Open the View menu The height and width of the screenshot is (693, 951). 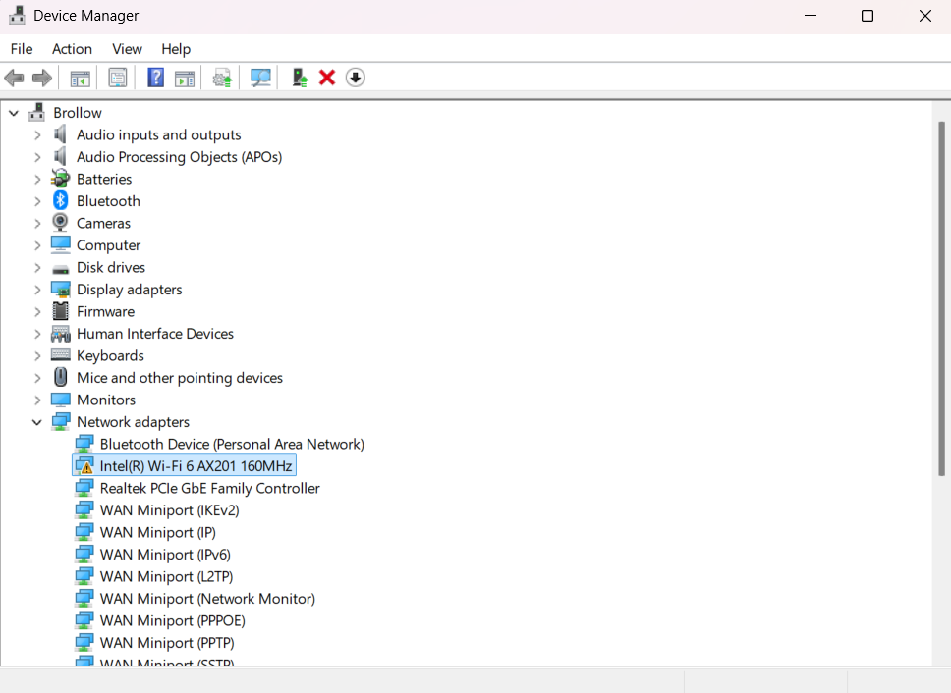(x=127, y=48)
